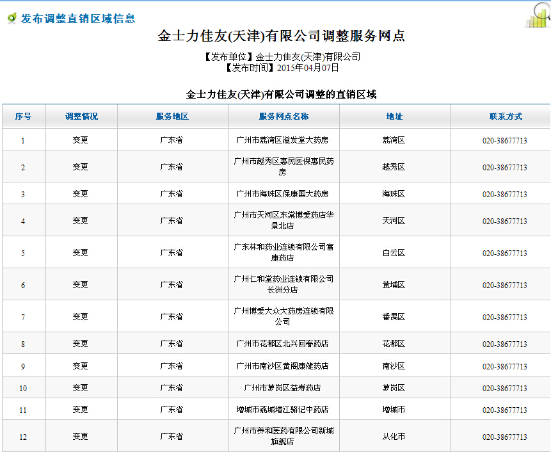Click the 联系方式 column header
This screenshot has width=551, height=452.
[x=506, y=117]
